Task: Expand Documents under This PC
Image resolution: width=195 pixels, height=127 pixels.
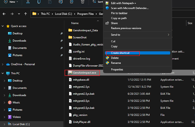Action: pos(5,88)
